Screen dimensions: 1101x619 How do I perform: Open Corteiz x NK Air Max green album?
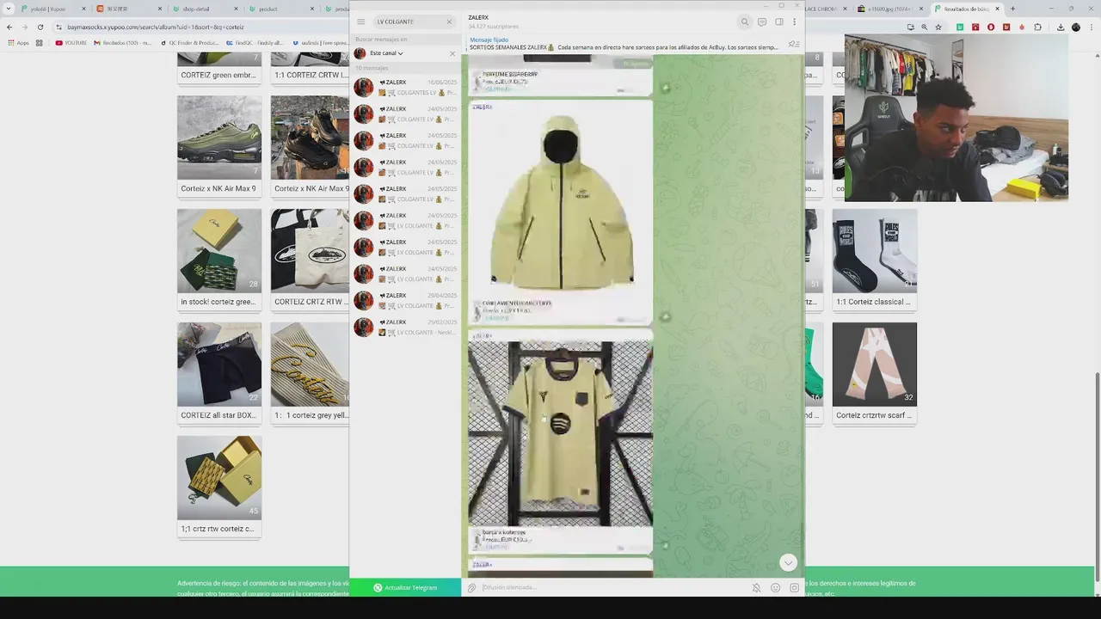[219, 146]
